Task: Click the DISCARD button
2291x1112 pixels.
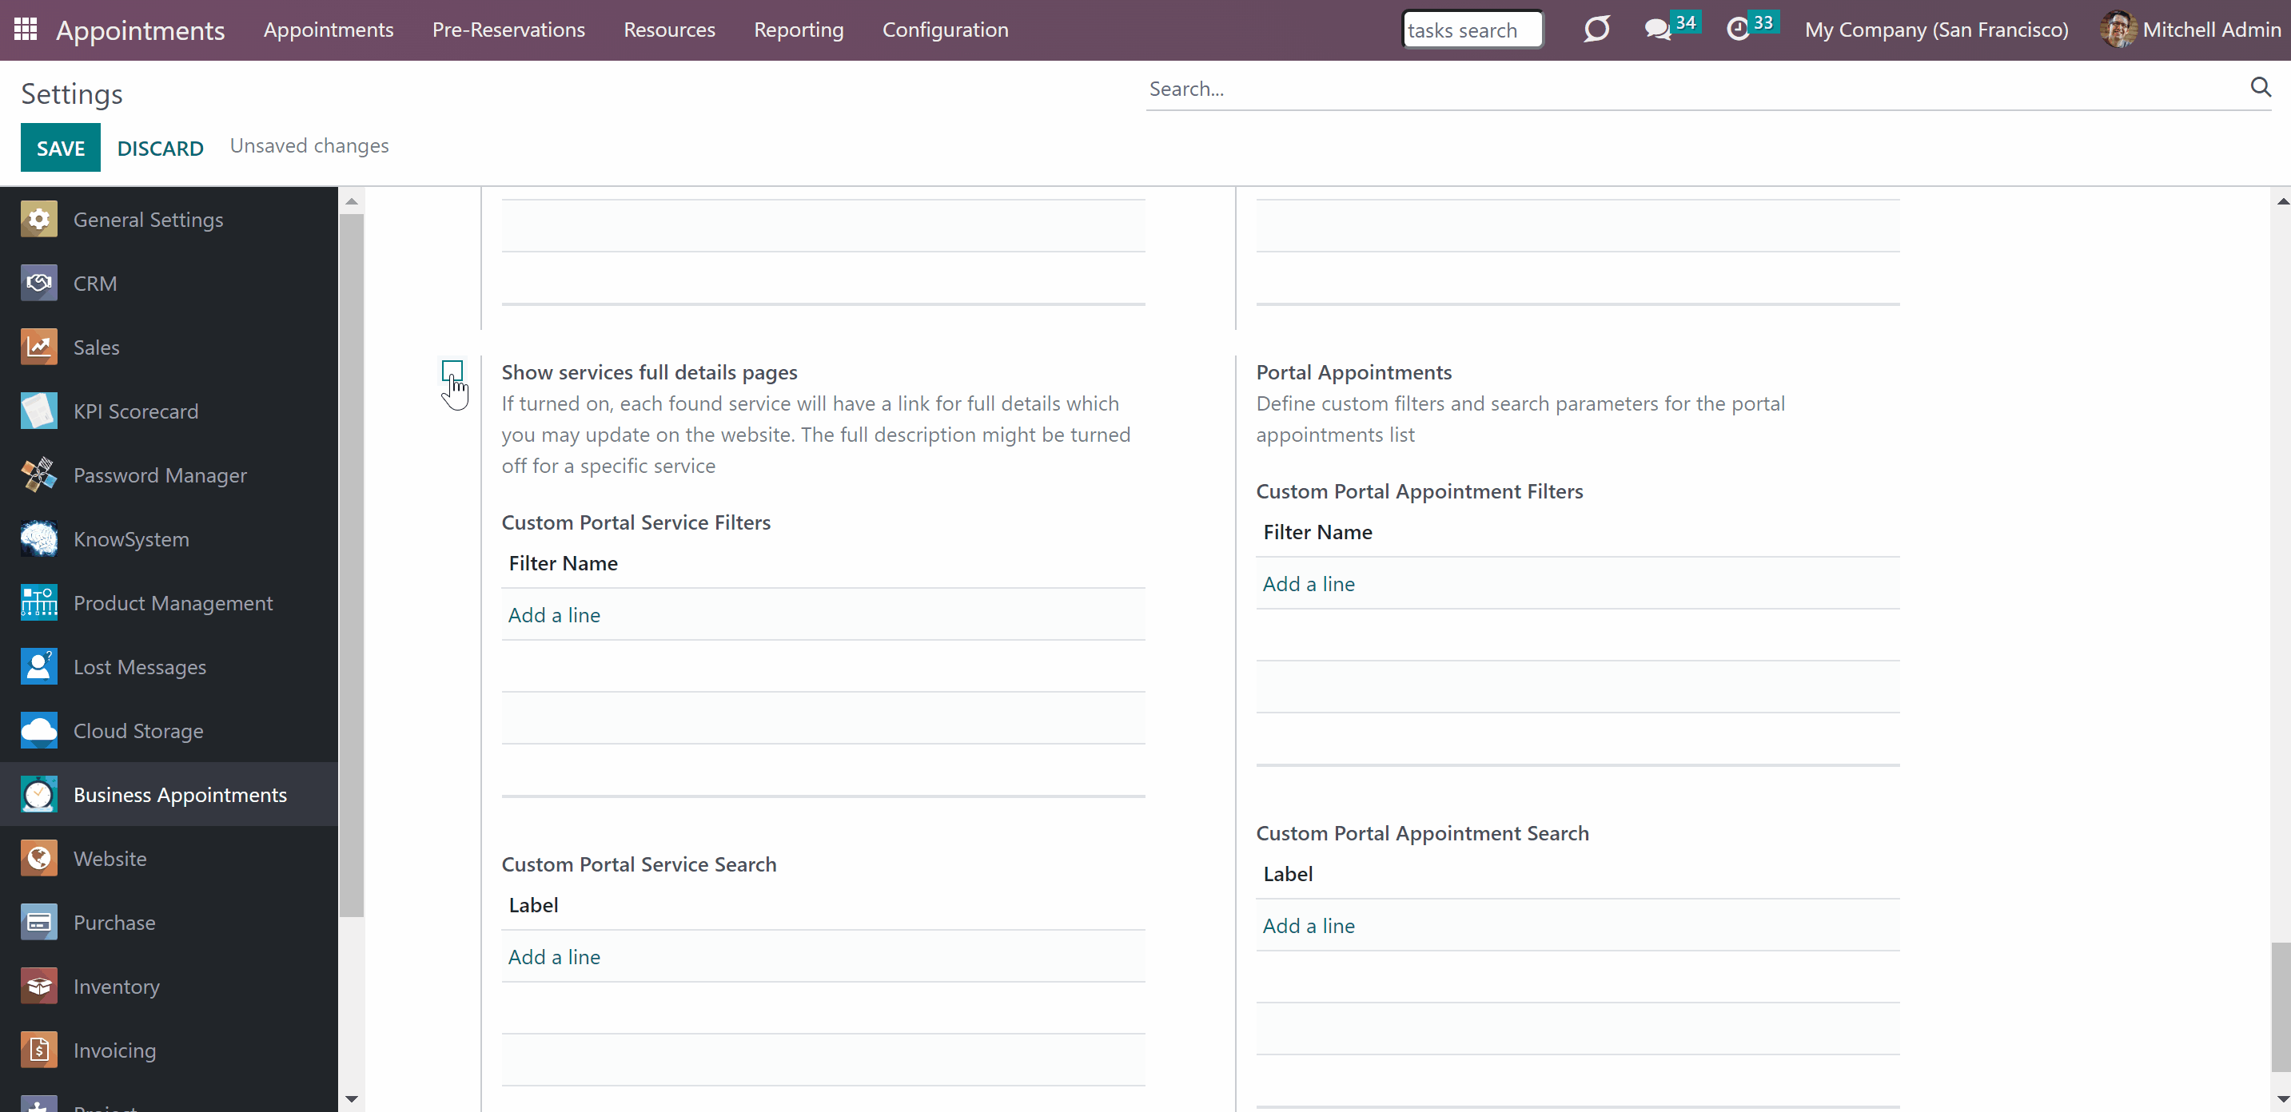Action: [x=160, y=148]
